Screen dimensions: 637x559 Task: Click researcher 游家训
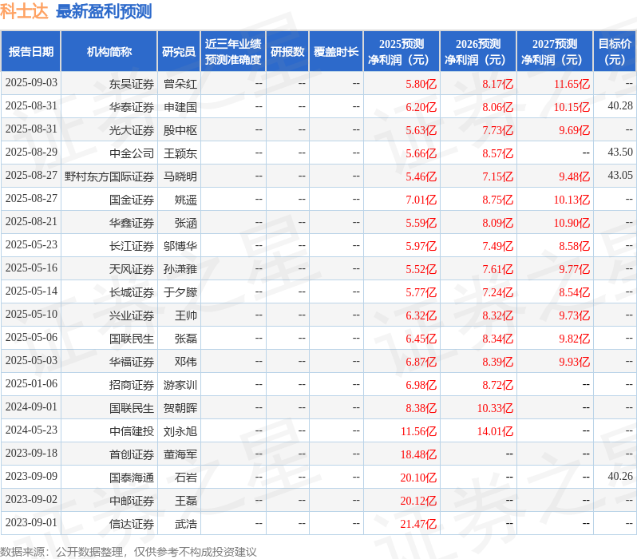[180, 386]
